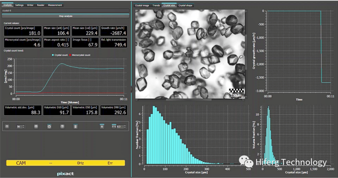The height and width of the screenshot is (178, 338).
Task: Switch to the Measurement tab
Action: pos(55,5)
